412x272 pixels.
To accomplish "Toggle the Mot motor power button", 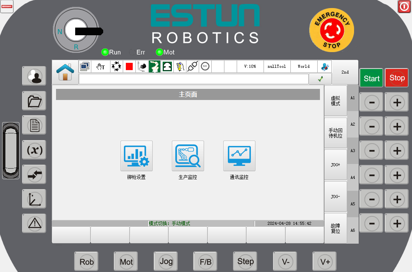I will [126, 261].
